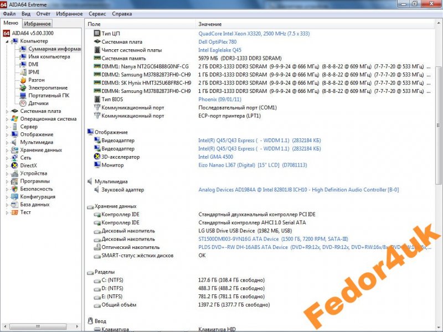Expand the Операционная система node
The image size is (443, 332).
[x=7, y=119]
